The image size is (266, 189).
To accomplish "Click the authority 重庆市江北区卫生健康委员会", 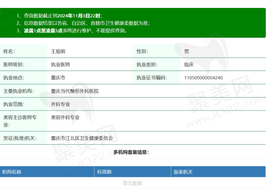I will [82, 138].
